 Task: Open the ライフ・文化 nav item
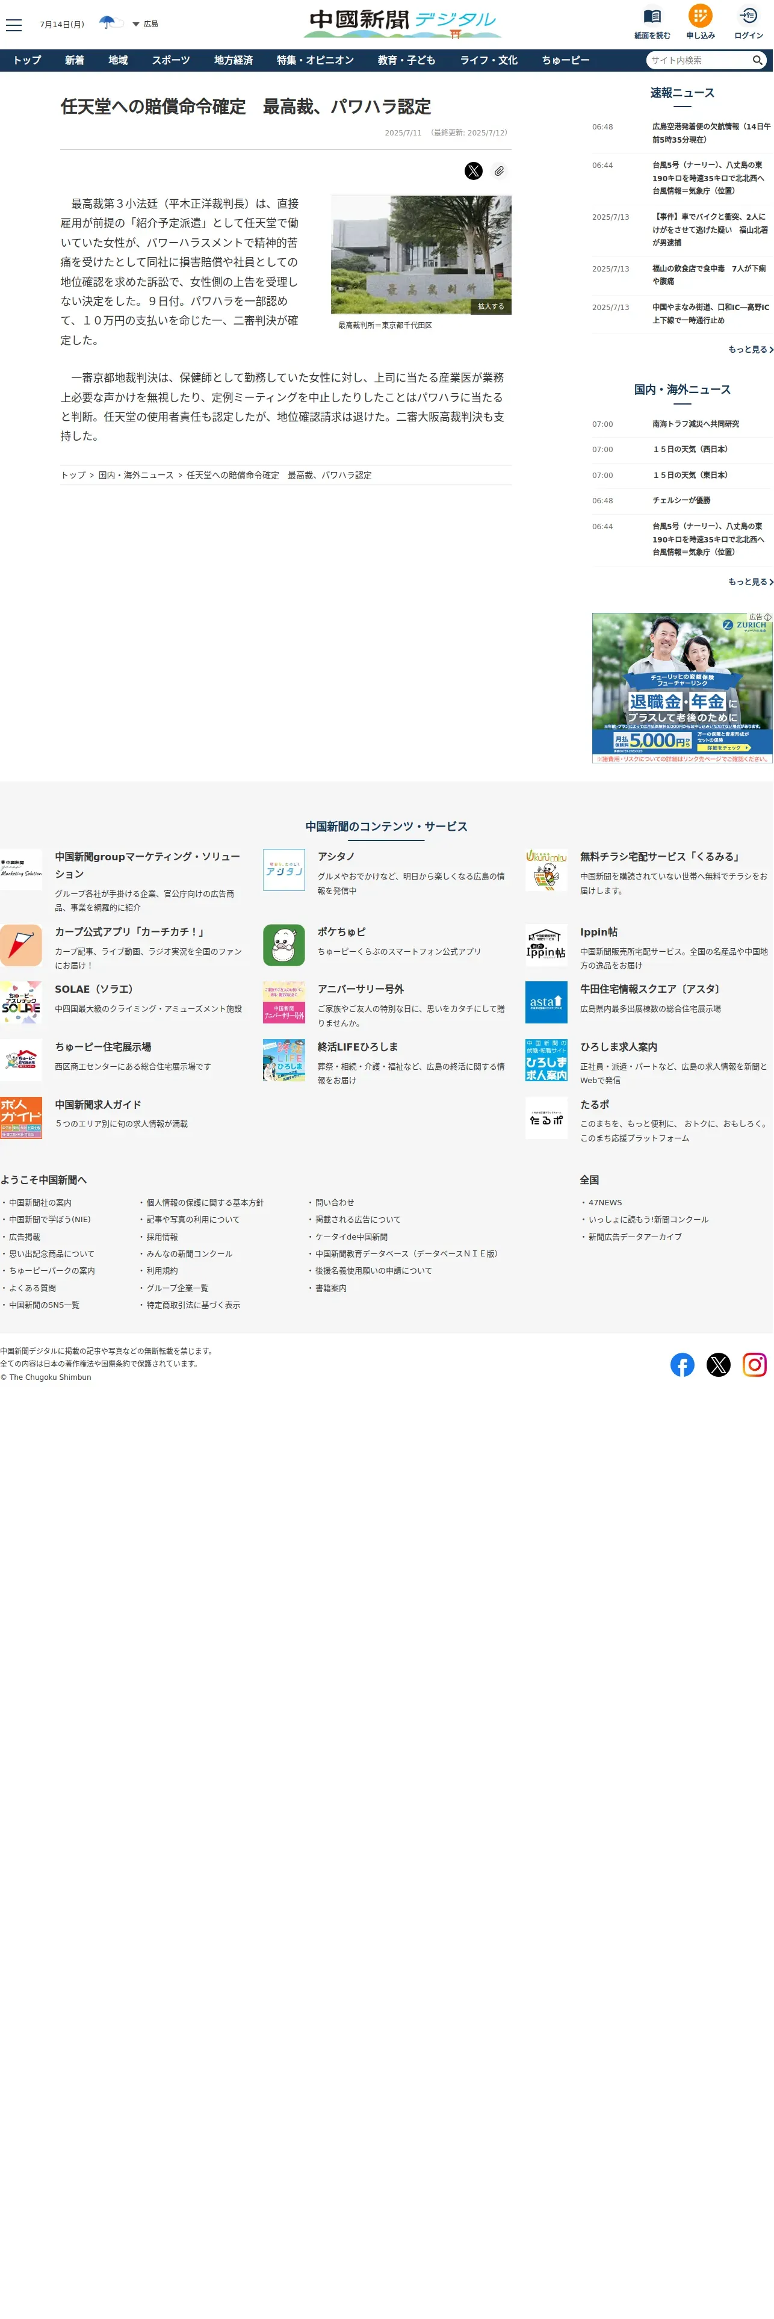tap(489, 60)
